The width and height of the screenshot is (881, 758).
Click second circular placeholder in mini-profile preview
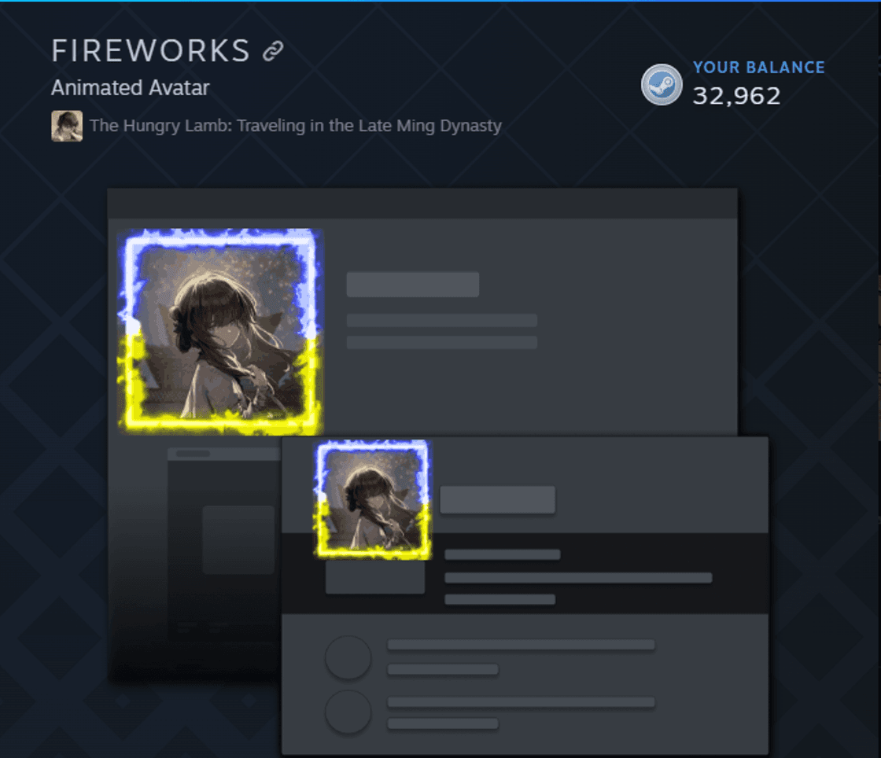point(348,712)
